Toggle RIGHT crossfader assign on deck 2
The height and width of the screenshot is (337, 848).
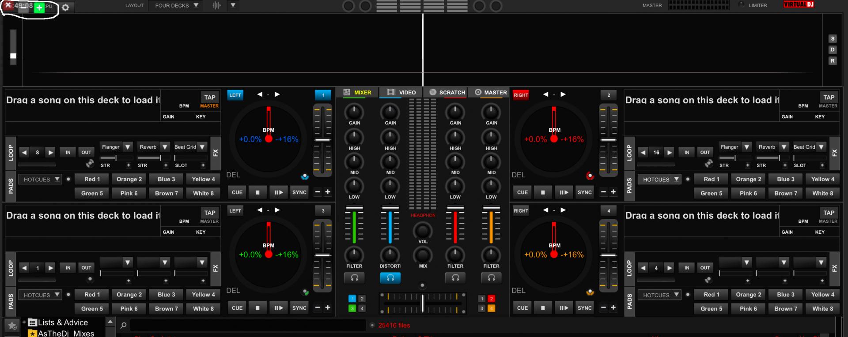pos(521,95)
